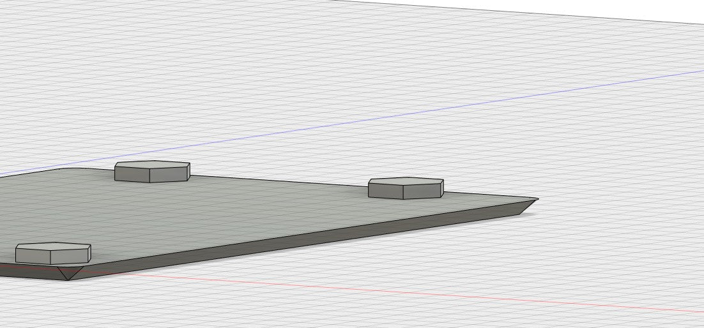Select top face of the rear-left hex bolt
Viewport: 704px width, 328px height.
(x=152, y=165)
